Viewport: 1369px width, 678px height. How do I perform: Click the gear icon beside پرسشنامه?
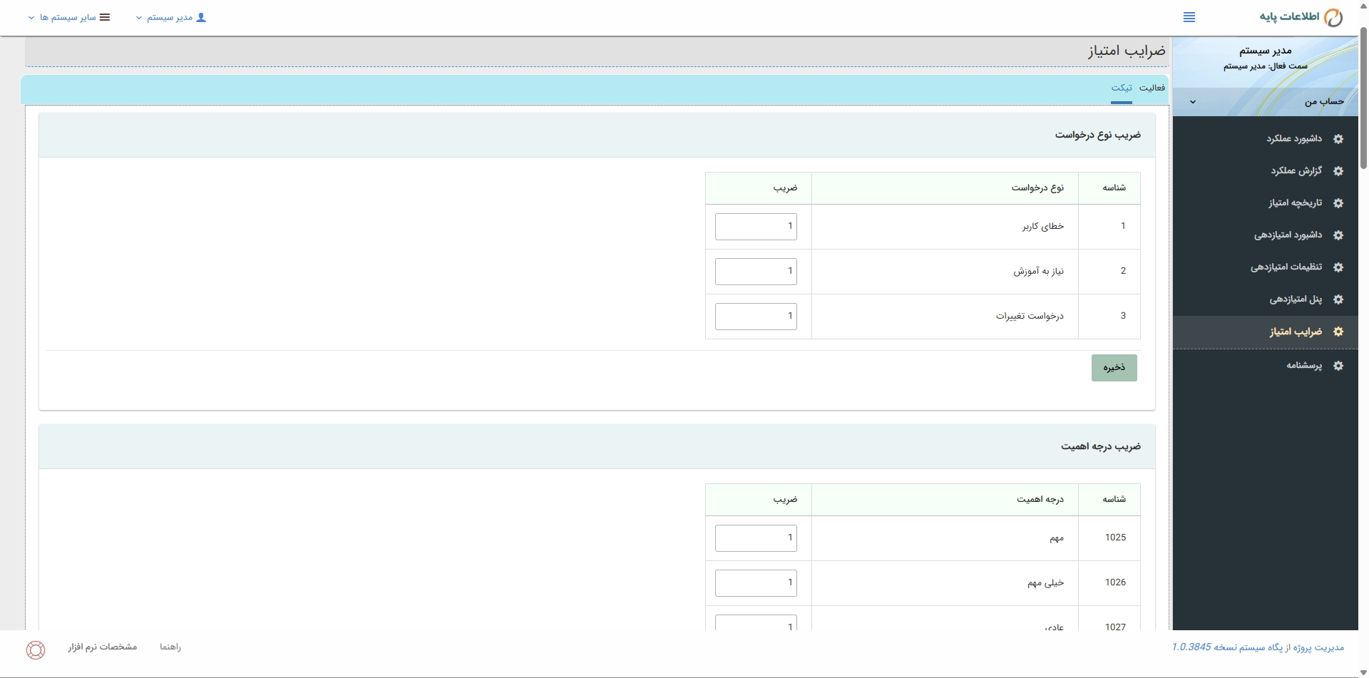1338,366
